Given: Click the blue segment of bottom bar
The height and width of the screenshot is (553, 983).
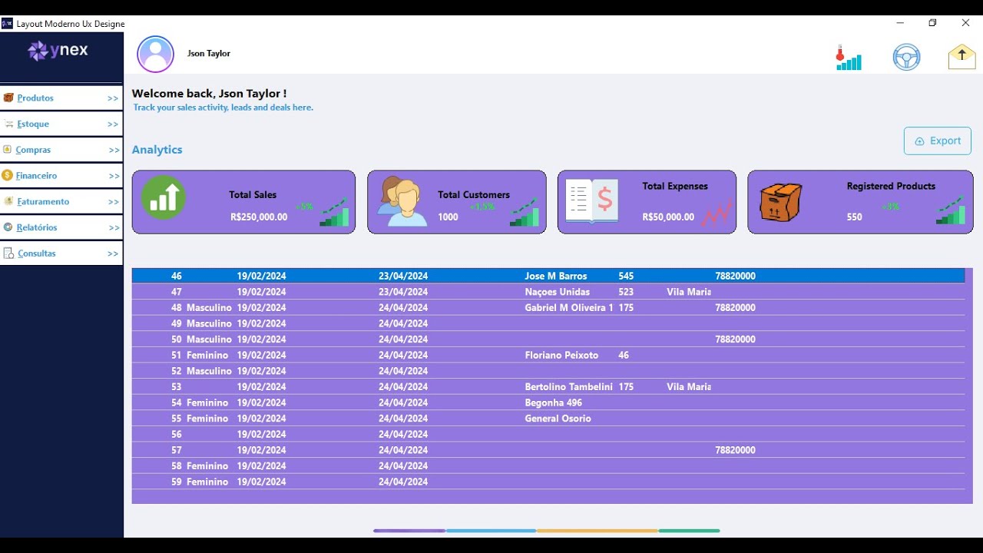Looking at the screenshot, I should [x=491, y=531].
